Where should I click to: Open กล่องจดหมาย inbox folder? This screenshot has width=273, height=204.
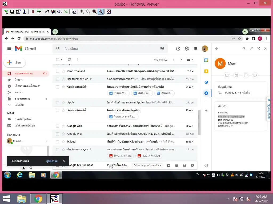26,74
